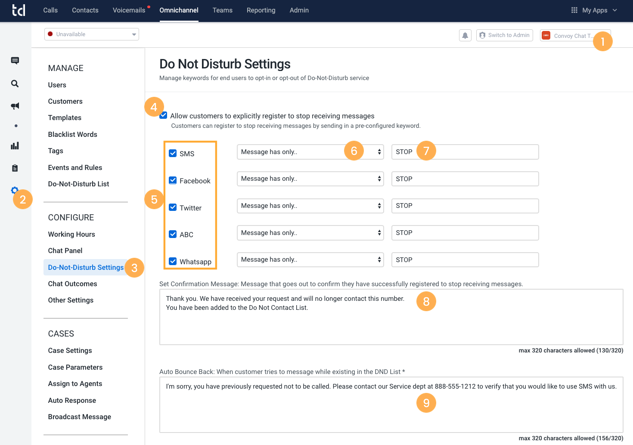Image resolution: width=633 pixels, height=445 pixels.
Task: Click the Switch to Admin button
Action: tap(505, 35)
